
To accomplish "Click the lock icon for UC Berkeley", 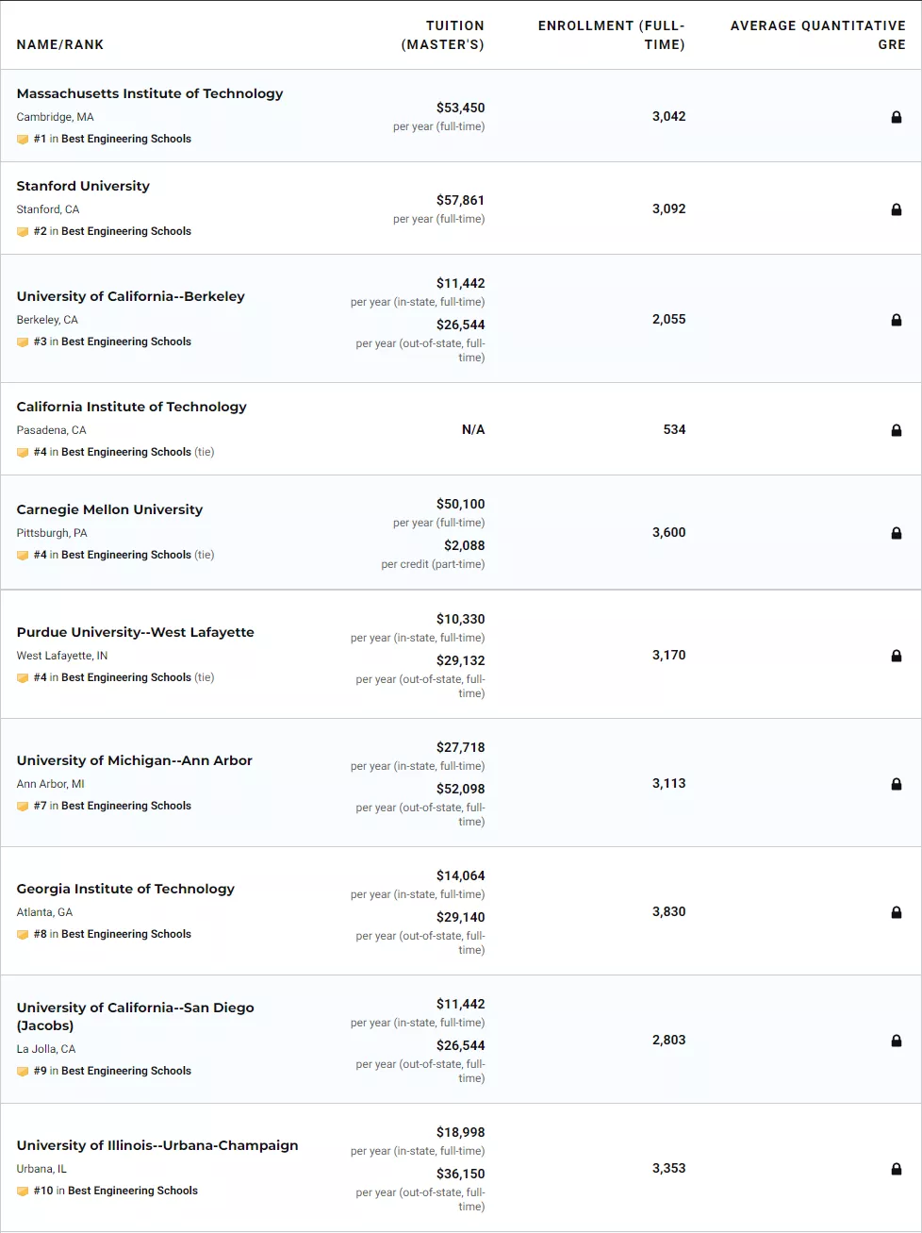I will click(x=897, y=320).
